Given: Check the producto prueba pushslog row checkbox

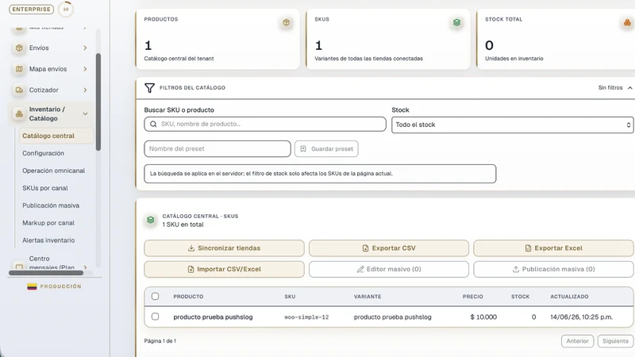Looking at the screenshot, I should click(x=155, y=317).
